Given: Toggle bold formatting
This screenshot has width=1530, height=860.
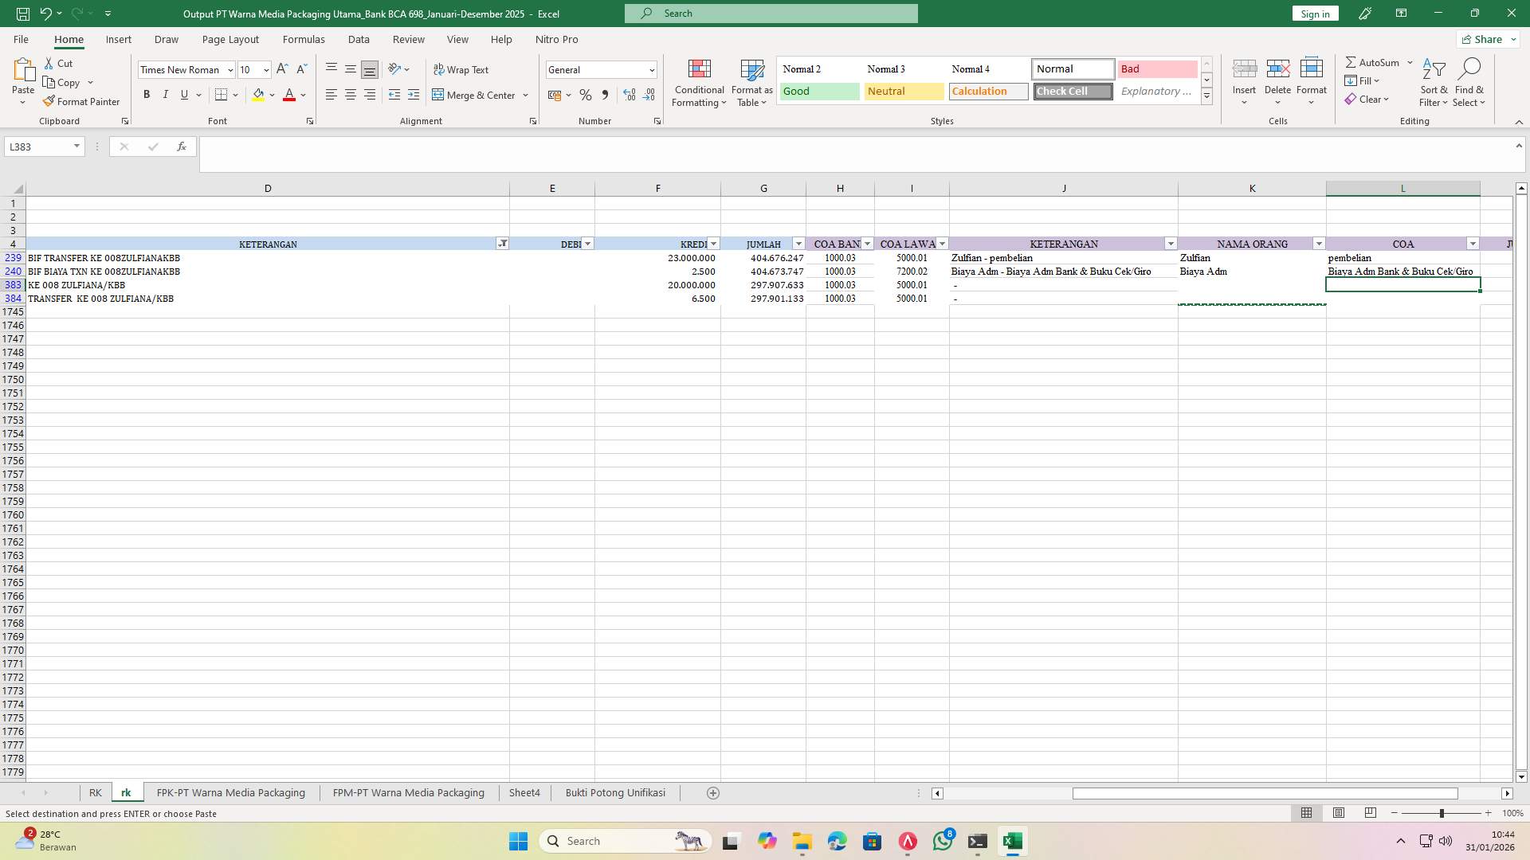Looking at the screenshot, I should 147,94.
